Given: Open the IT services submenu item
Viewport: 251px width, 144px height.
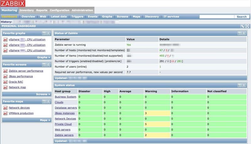Looking at the screenshot, I should 171,17.
